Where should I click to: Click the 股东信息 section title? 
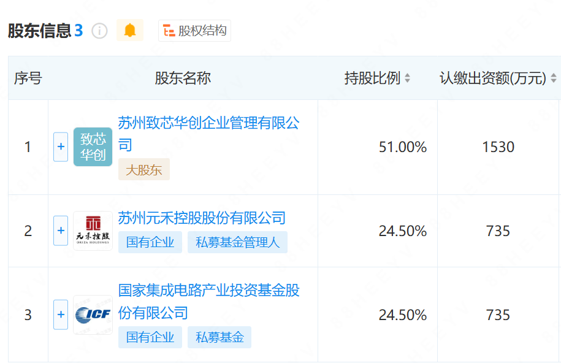(40, 31)
